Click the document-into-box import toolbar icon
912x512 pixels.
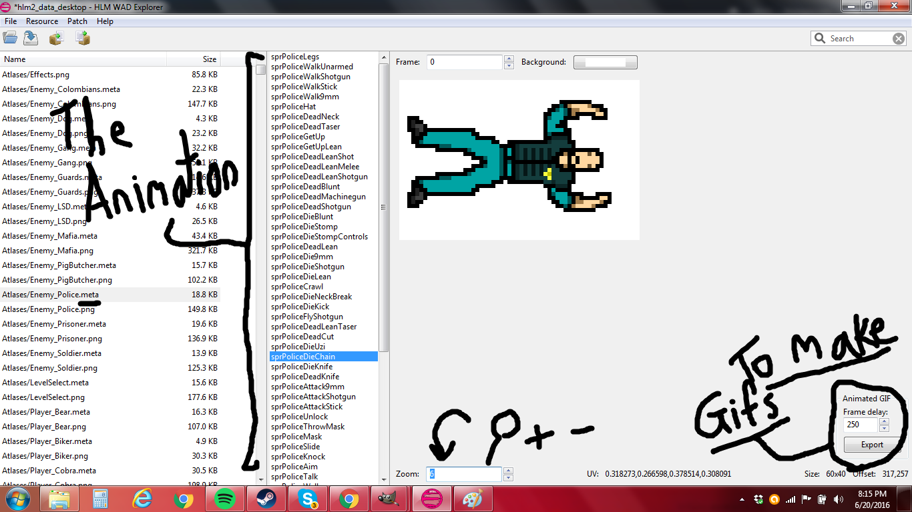coord(83,39)
